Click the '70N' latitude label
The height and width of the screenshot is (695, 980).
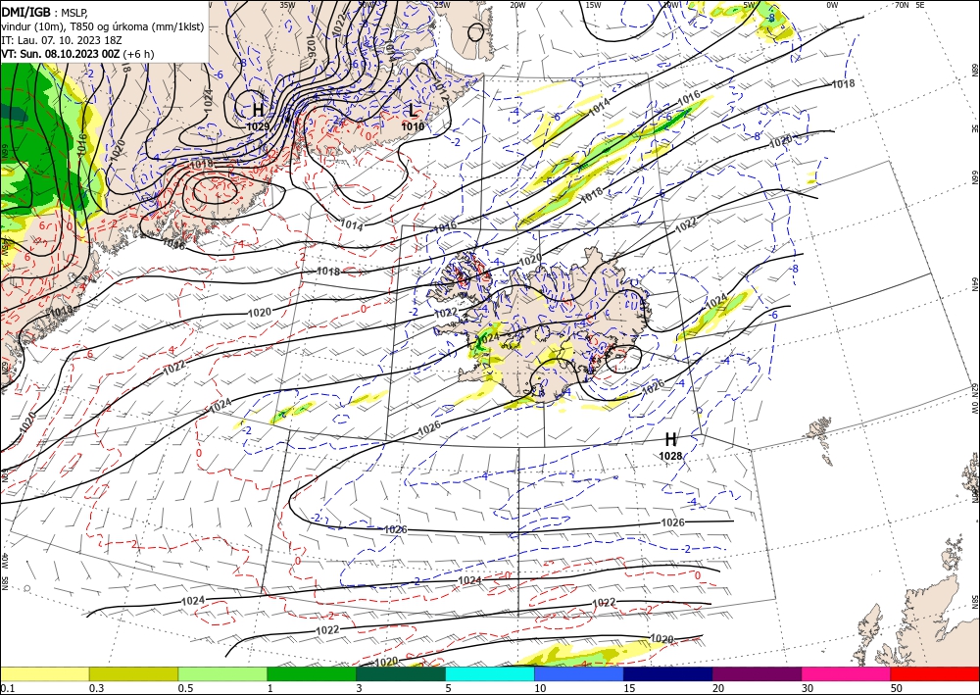click(902, 5)
